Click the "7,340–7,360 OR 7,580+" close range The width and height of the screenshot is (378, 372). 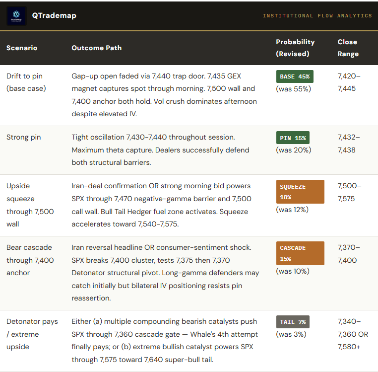point(353,334)
